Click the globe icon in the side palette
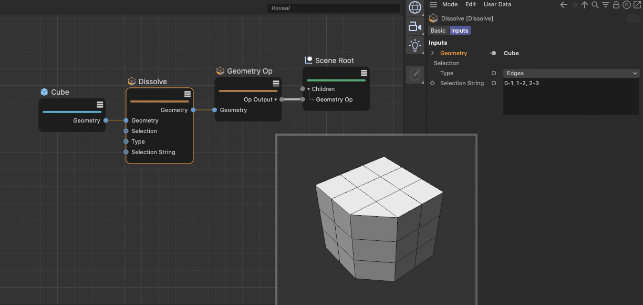 pos(415,7)
